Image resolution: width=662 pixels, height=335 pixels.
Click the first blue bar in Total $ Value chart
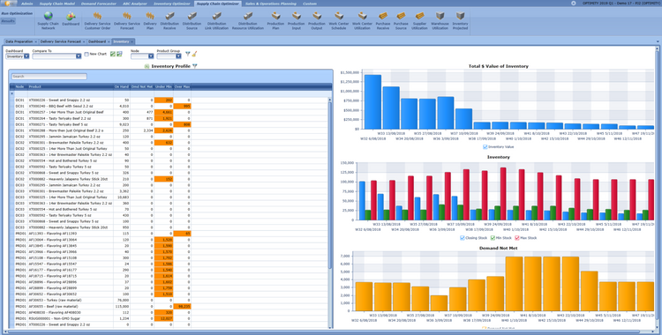click(372, 101)
